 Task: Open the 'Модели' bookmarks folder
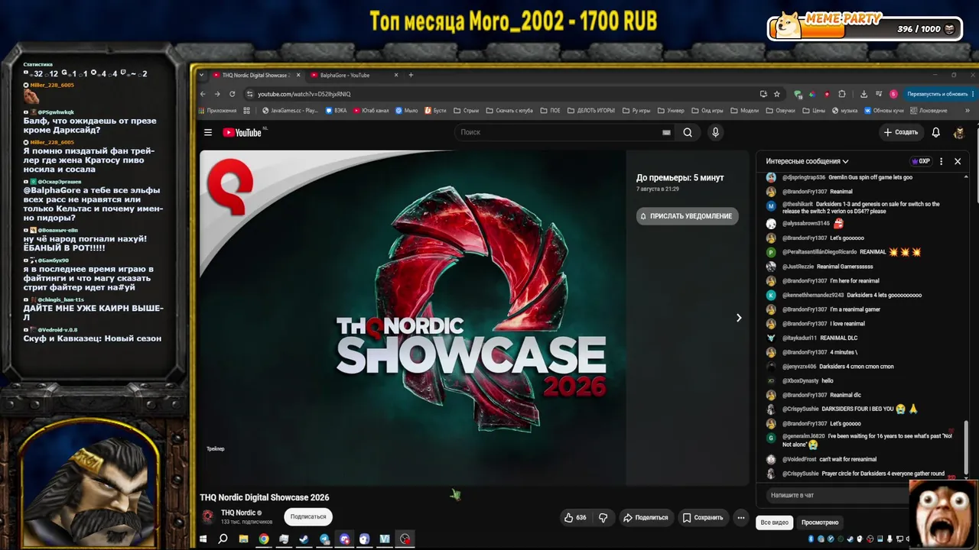744,110
